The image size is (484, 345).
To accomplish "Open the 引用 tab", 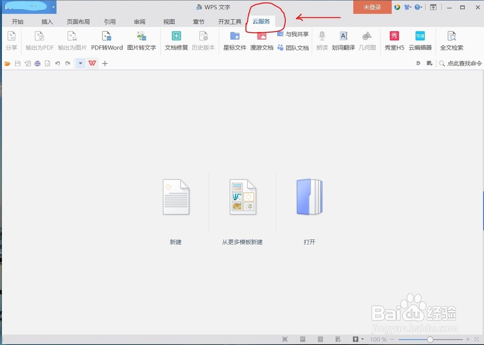I will click(x=110, y=22).
